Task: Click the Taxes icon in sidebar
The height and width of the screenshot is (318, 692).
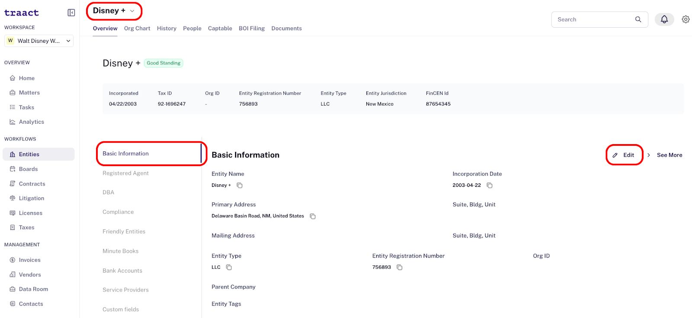Action: (x=13, y=228)
